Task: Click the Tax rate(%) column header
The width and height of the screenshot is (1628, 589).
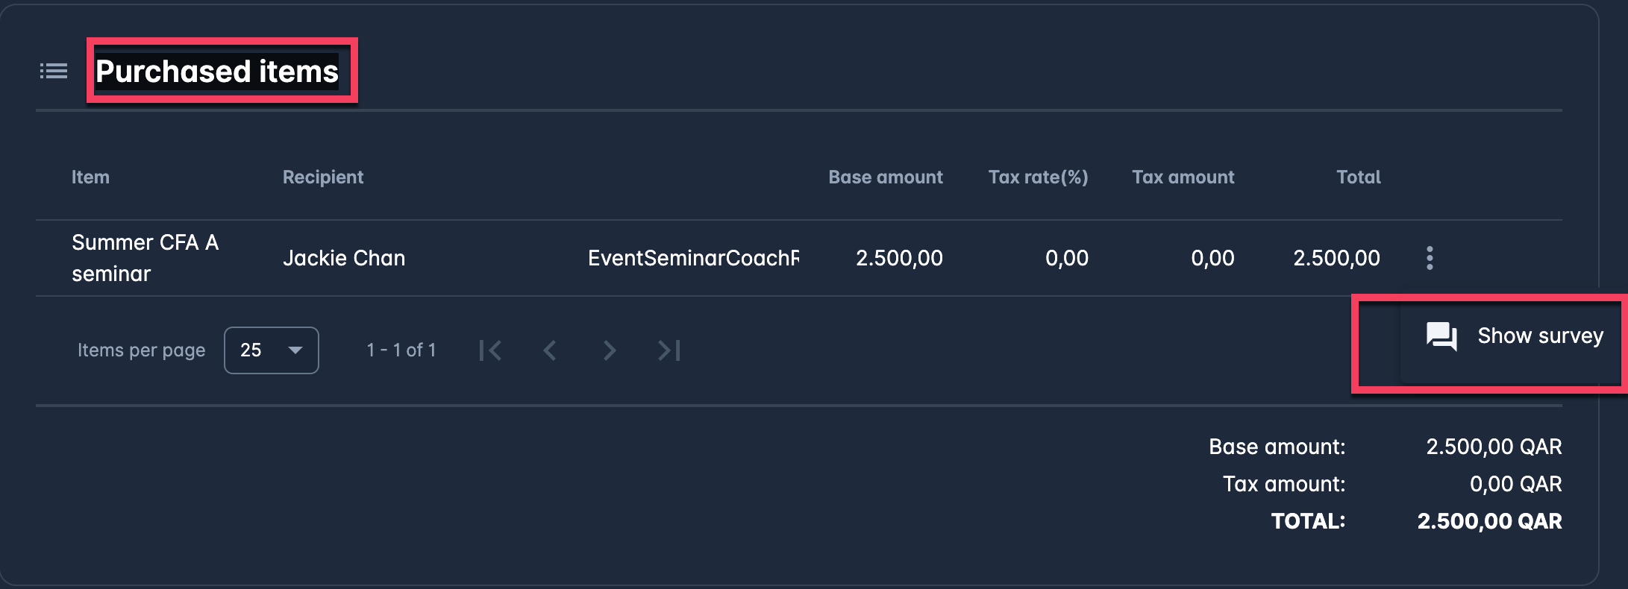Action: coord(1038,177)
